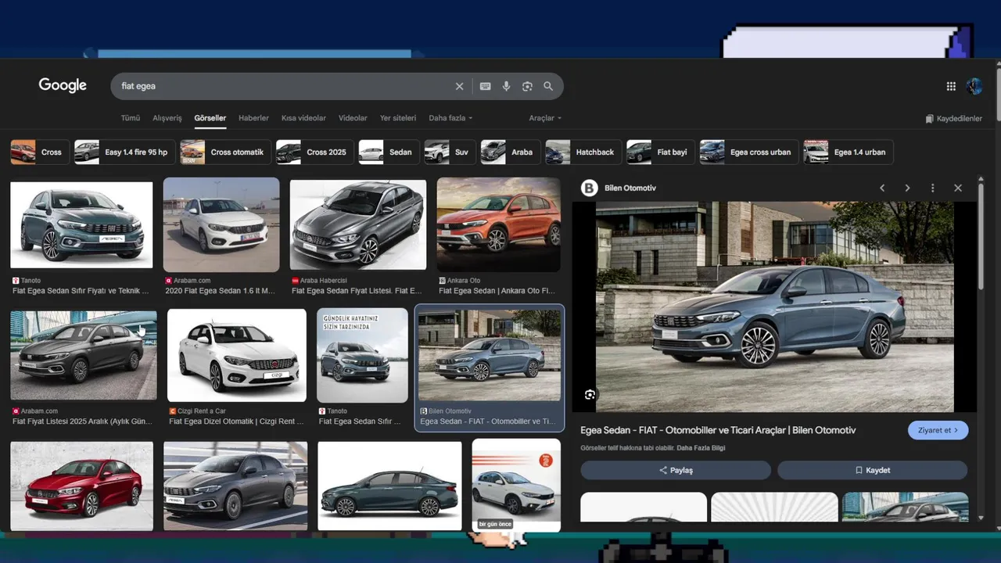
Task: Select the Hatchback filter chip
Action: (583, 152)
